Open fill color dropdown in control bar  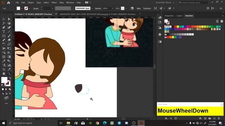pos(22,8)
